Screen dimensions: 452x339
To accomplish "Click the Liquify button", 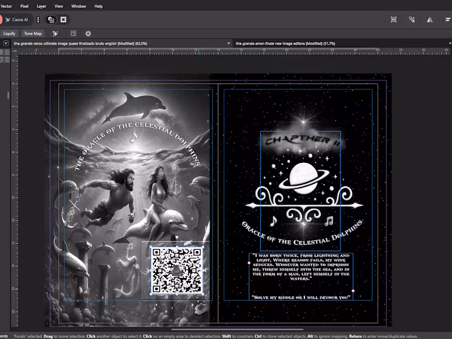I will [9, 34].
